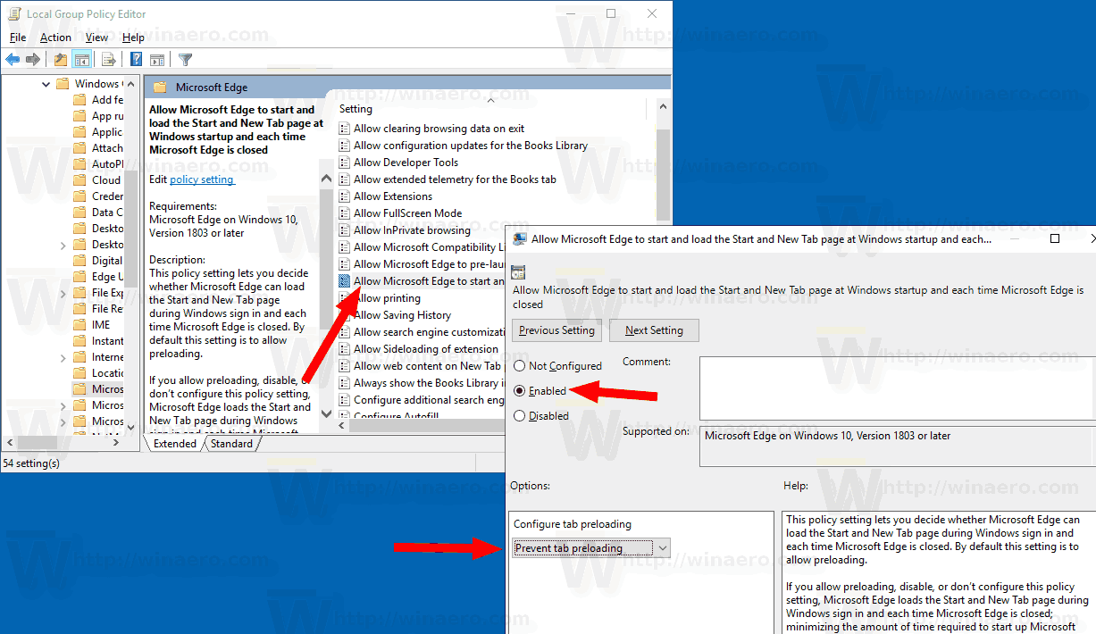The height and width of the screenshot is (634, 1096).
Task: Select the Not Configured radio button
Action: pos(520,366)
